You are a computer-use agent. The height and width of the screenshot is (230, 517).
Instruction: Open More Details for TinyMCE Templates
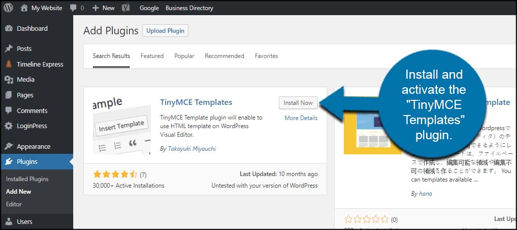pyautogui.click(x=301, y=118)
